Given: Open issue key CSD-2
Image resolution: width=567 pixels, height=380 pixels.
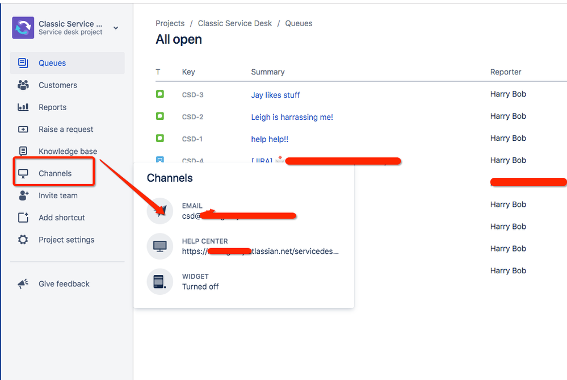Looking at the screenshot, I should click(x=193, y=117).
